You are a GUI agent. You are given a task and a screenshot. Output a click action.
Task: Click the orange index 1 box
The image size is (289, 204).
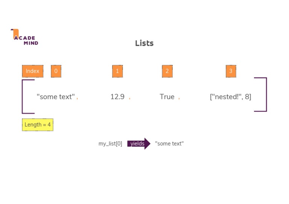(x=117, y=71)
